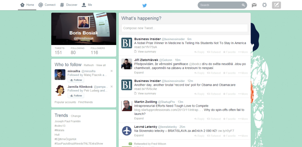Open the Me tab

click(87, 5)
